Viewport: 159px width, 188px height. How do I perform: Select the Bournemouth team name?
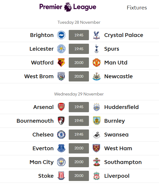(x=35, y=121)
